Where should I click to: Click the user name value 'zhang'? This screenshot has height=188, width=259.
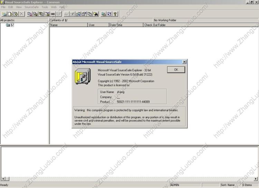point(121,92)
